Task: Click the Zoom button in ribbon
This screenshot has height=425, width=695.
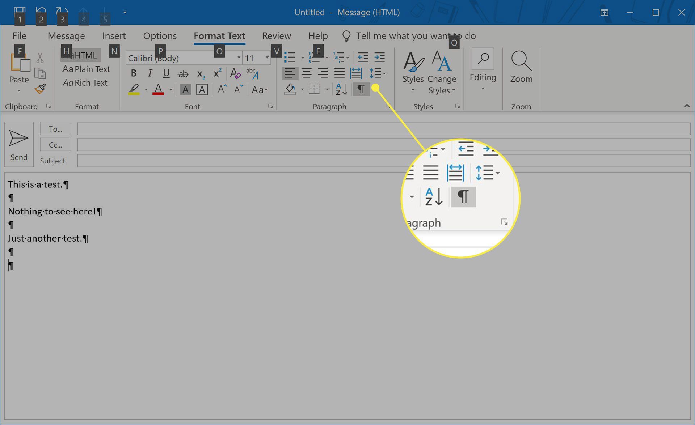Action: pos(520,69)
